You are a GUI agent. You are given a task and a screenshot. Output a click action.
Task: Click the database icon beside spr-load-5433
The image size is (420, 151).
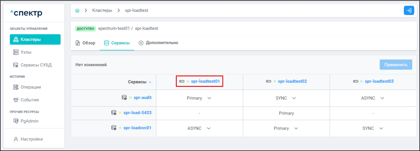[114, 113]
